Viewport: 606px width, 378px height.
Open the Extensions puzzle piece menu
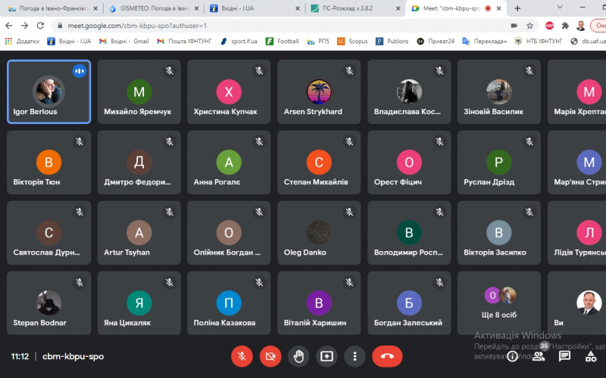[x=565, y=26]
